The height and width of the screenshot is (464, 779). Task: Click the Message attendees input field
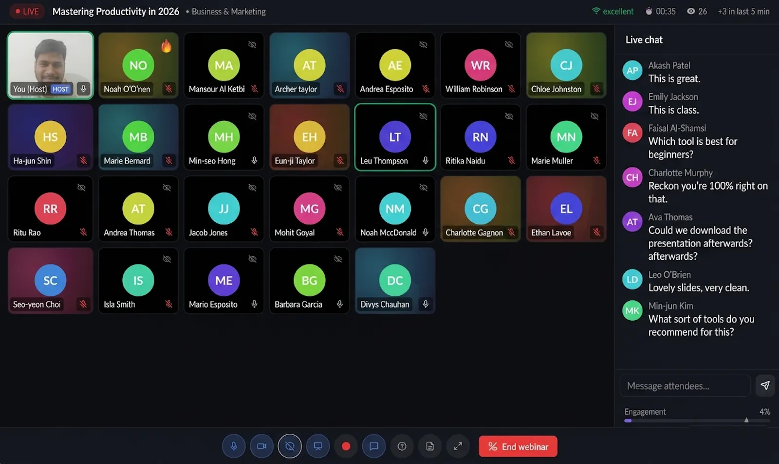point(685,386)
